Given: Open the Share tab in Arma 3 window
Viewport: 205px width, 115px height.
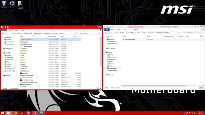Looking at the screenshot, I should [x=16, y=30].
